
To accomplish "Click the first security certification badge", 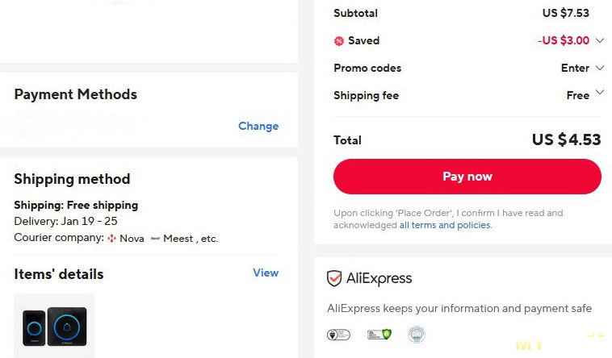I will pyautogui.click(x=338, y=335).
